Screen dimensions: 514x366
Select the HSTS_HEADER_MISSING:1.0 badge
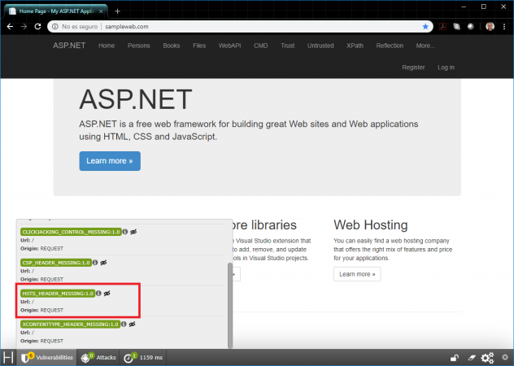pyautogui.click(x=58, y=293)
